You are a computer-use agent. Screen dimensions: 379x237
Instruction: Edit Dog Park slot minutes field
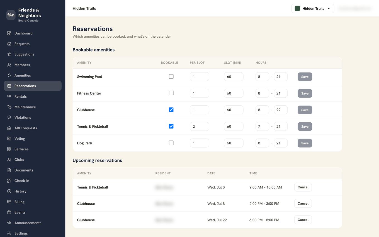pos(234,143)
